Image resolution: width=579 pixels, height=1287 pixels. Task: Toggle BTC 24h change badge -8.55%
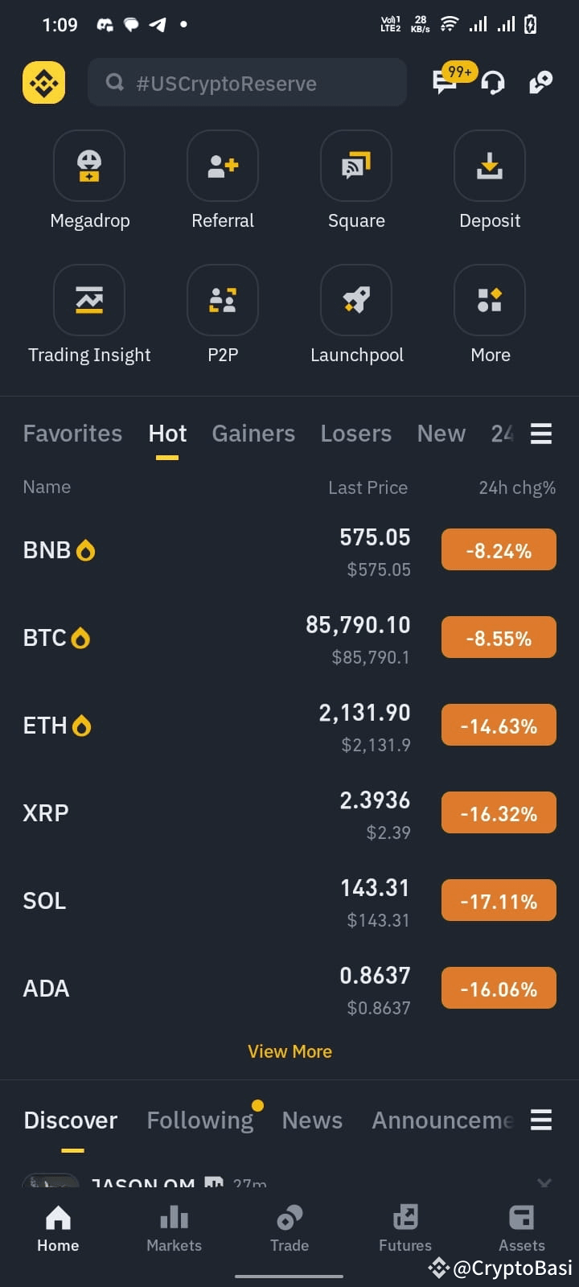(x=499, y=638)
